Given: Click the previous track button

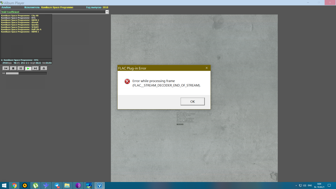Looking at the screenshot, I should tap(6, 68).
